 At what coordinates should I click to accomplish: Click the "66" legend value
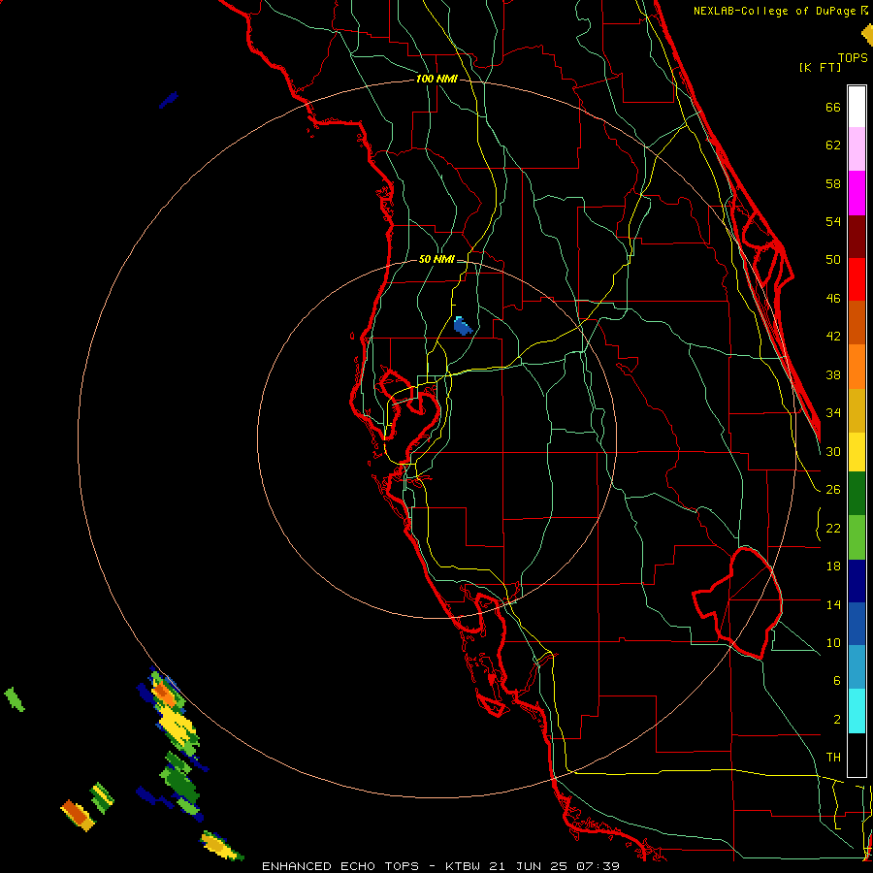[x=833, y=107]
